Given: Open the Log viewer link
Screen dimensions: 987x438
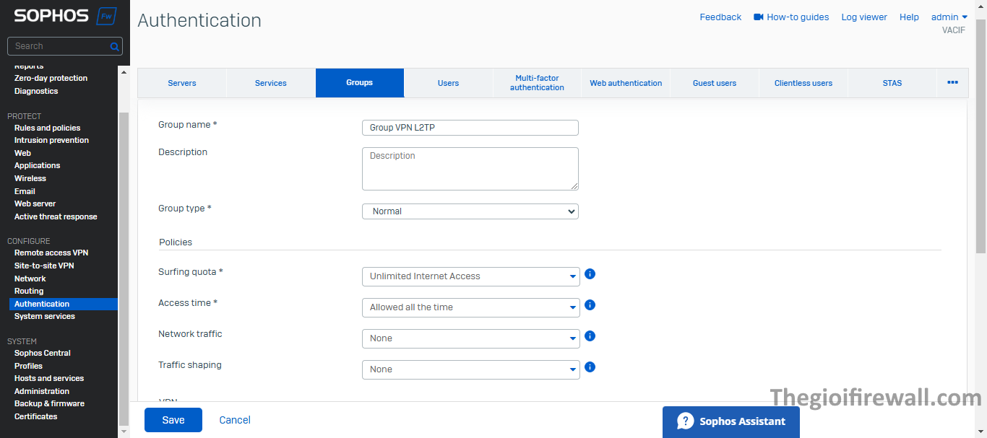Looking at the screenshot, I should [863, 17].
